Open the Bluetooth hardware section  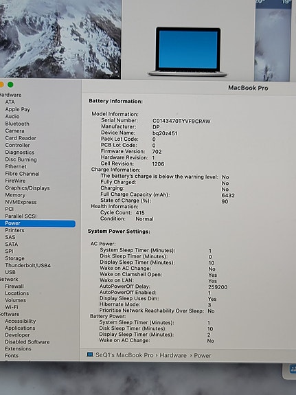point(17,124)
